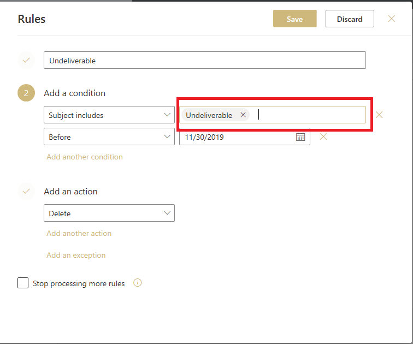Expand the Delete action dropdown
This screenshot has width=413, height=344.
click(x=109, y=213)
